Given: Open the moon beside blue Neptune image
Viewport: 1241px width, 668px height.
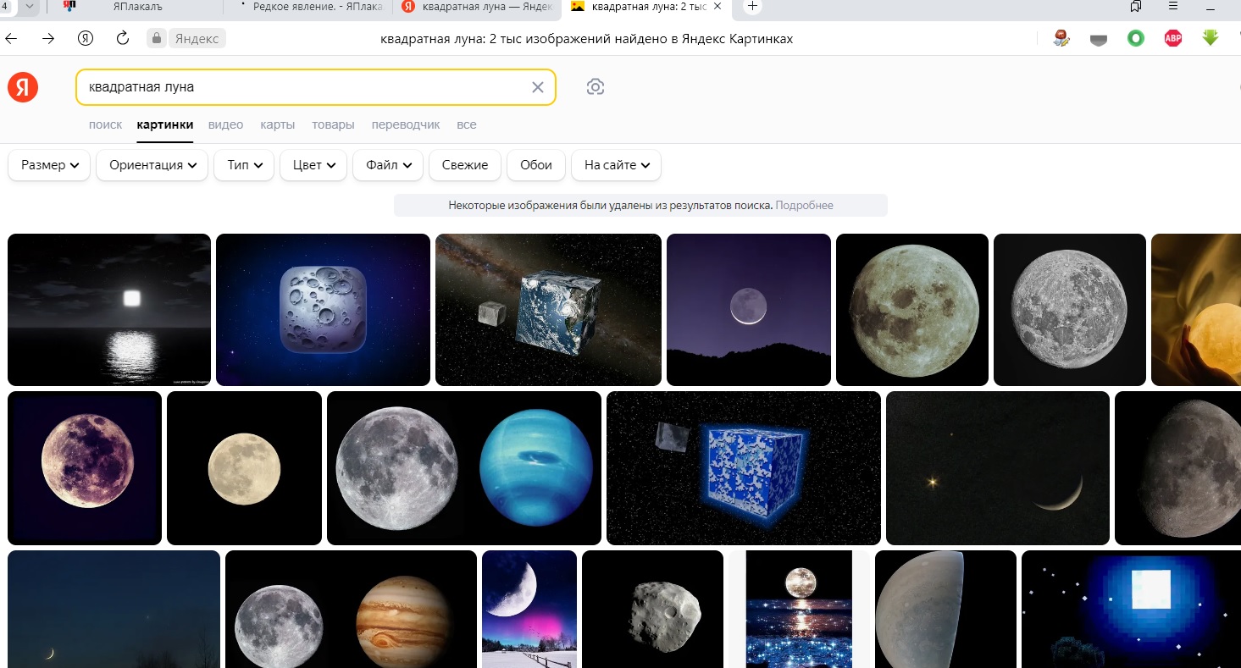Looking at the screenshot, I should 464,468.
